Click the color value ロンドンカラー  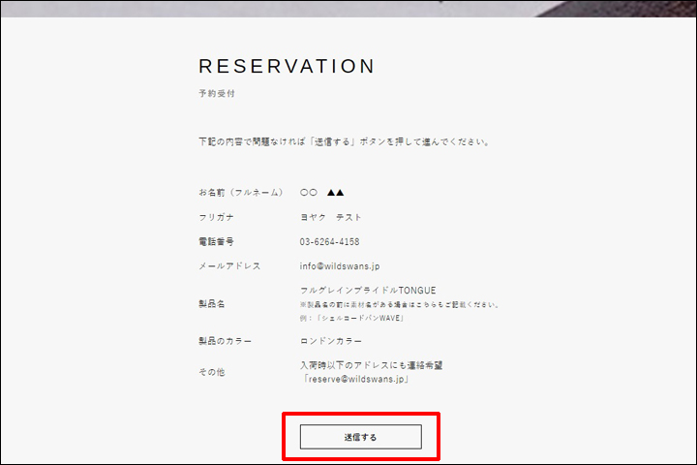pyautogui.click(x=331, y=341)
